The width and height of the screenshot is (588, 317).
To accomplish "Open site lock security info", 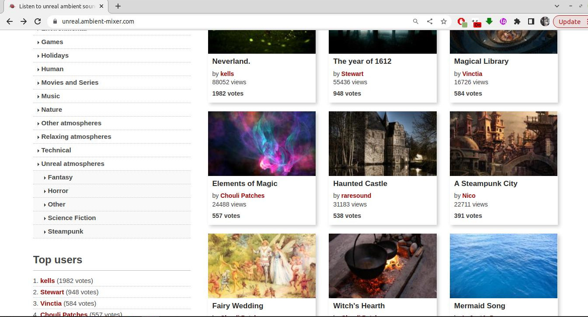I will [55, 21].
